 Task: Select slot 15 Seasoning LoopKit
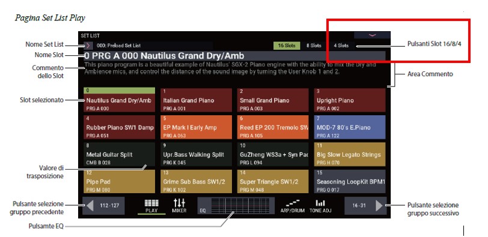tap(350, 181)
